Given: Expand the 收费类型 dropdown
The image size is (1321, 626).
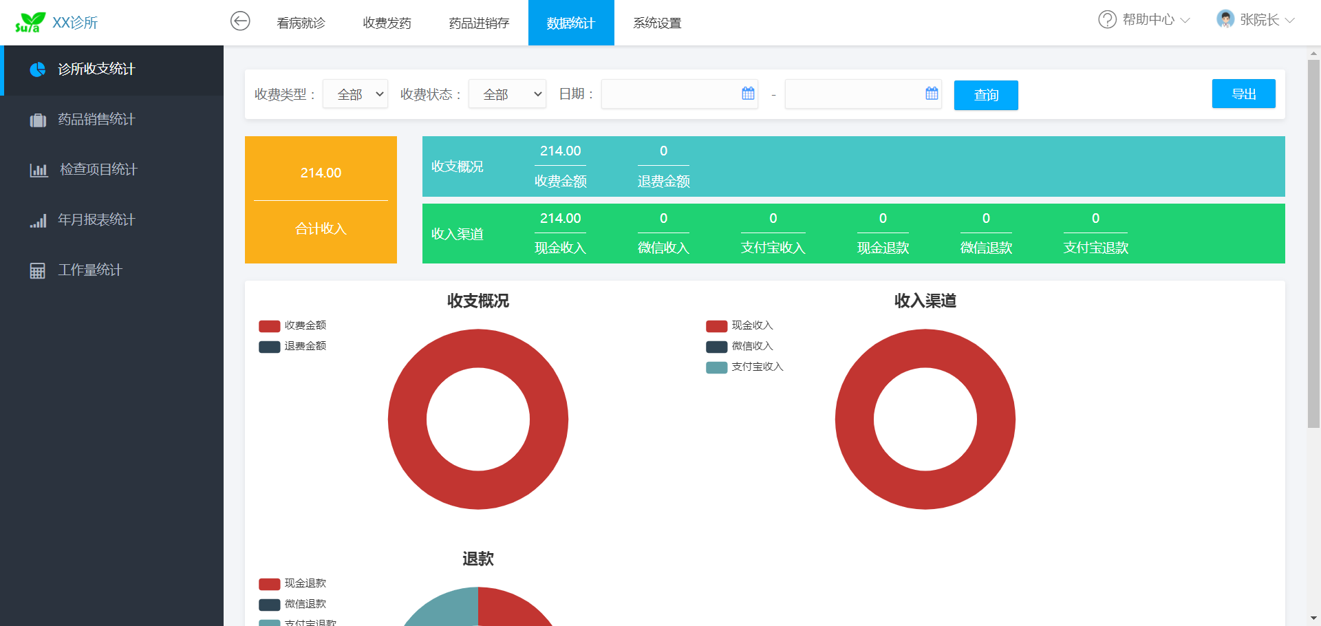Looking at the screenshot, I should coord(355,94).
